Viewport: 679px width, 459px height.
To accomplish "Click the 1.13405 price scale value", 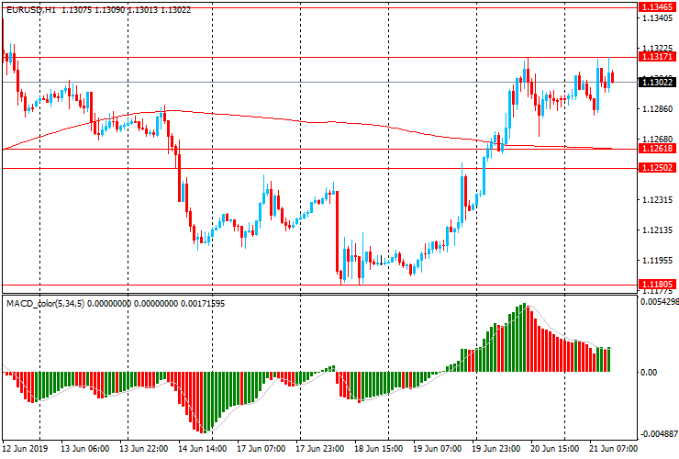I will coord(658,17).
